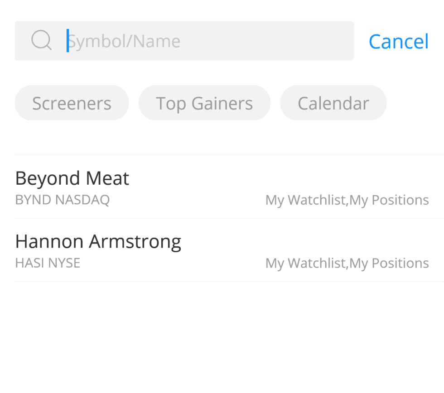Viewport: 444px width, 393px height.
Task: Click My Watchlist label next to HASI
Action: pos(305,263)
